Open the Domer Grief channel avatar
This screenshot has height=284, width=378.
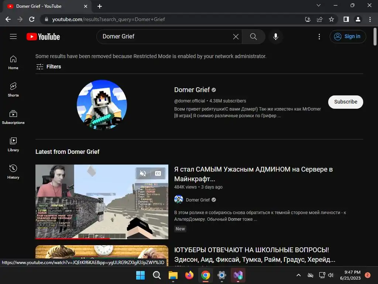point(102,105)
